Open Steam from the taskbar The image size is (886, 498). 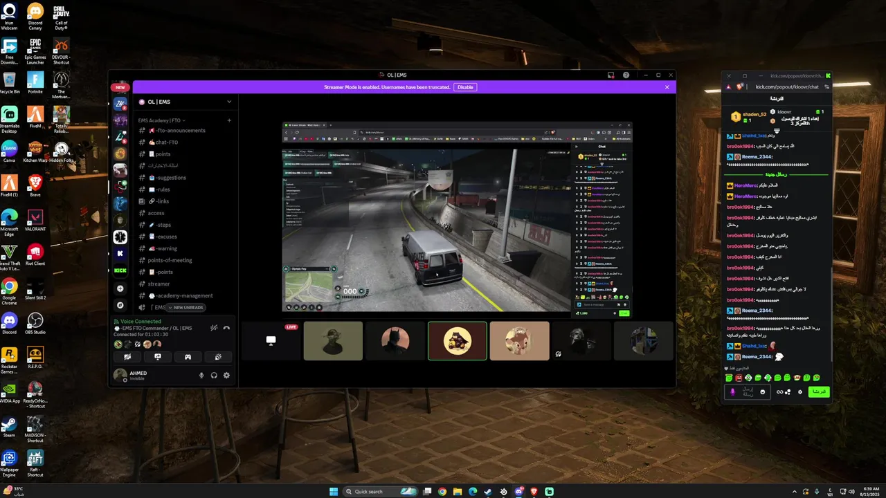point(488,491)
